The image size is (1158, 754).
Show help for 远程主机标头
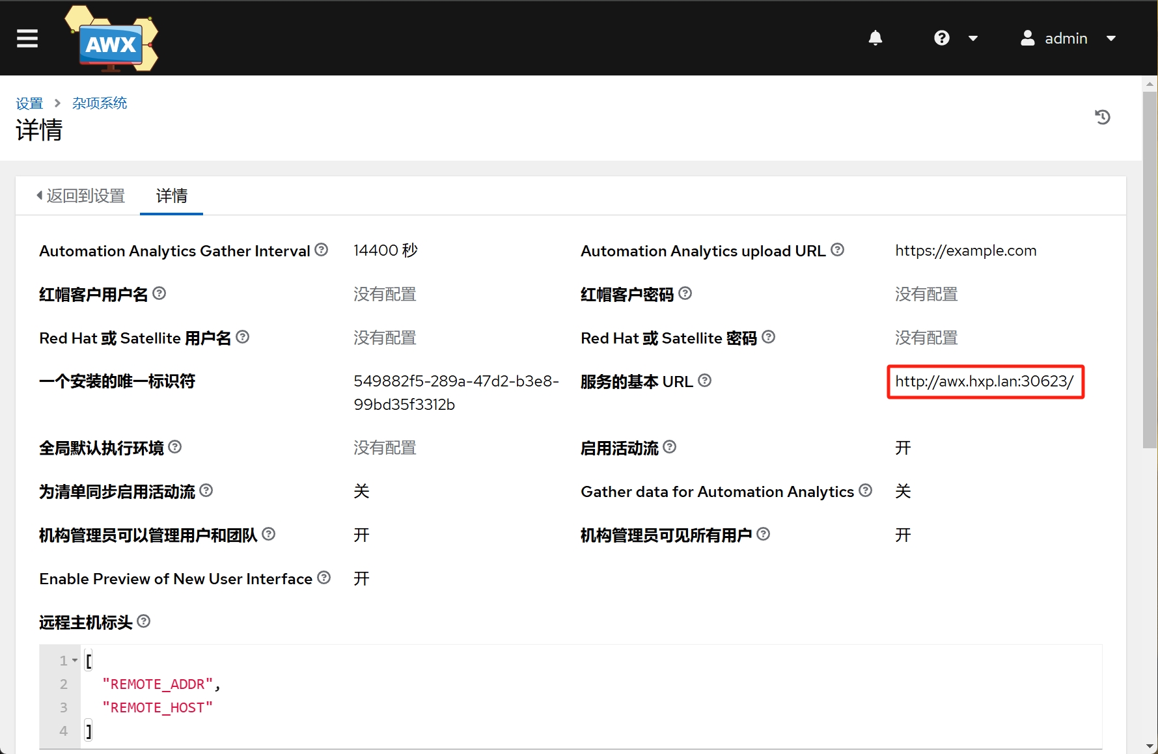click(144, 621)
